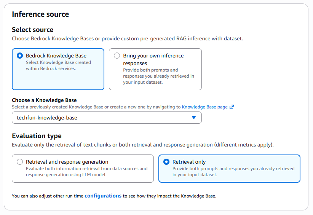Image resolution: width=313 pixels, height=215 pixels.
Task: Click the Bedrock Knowledge Base card description text
Action: 58,65
